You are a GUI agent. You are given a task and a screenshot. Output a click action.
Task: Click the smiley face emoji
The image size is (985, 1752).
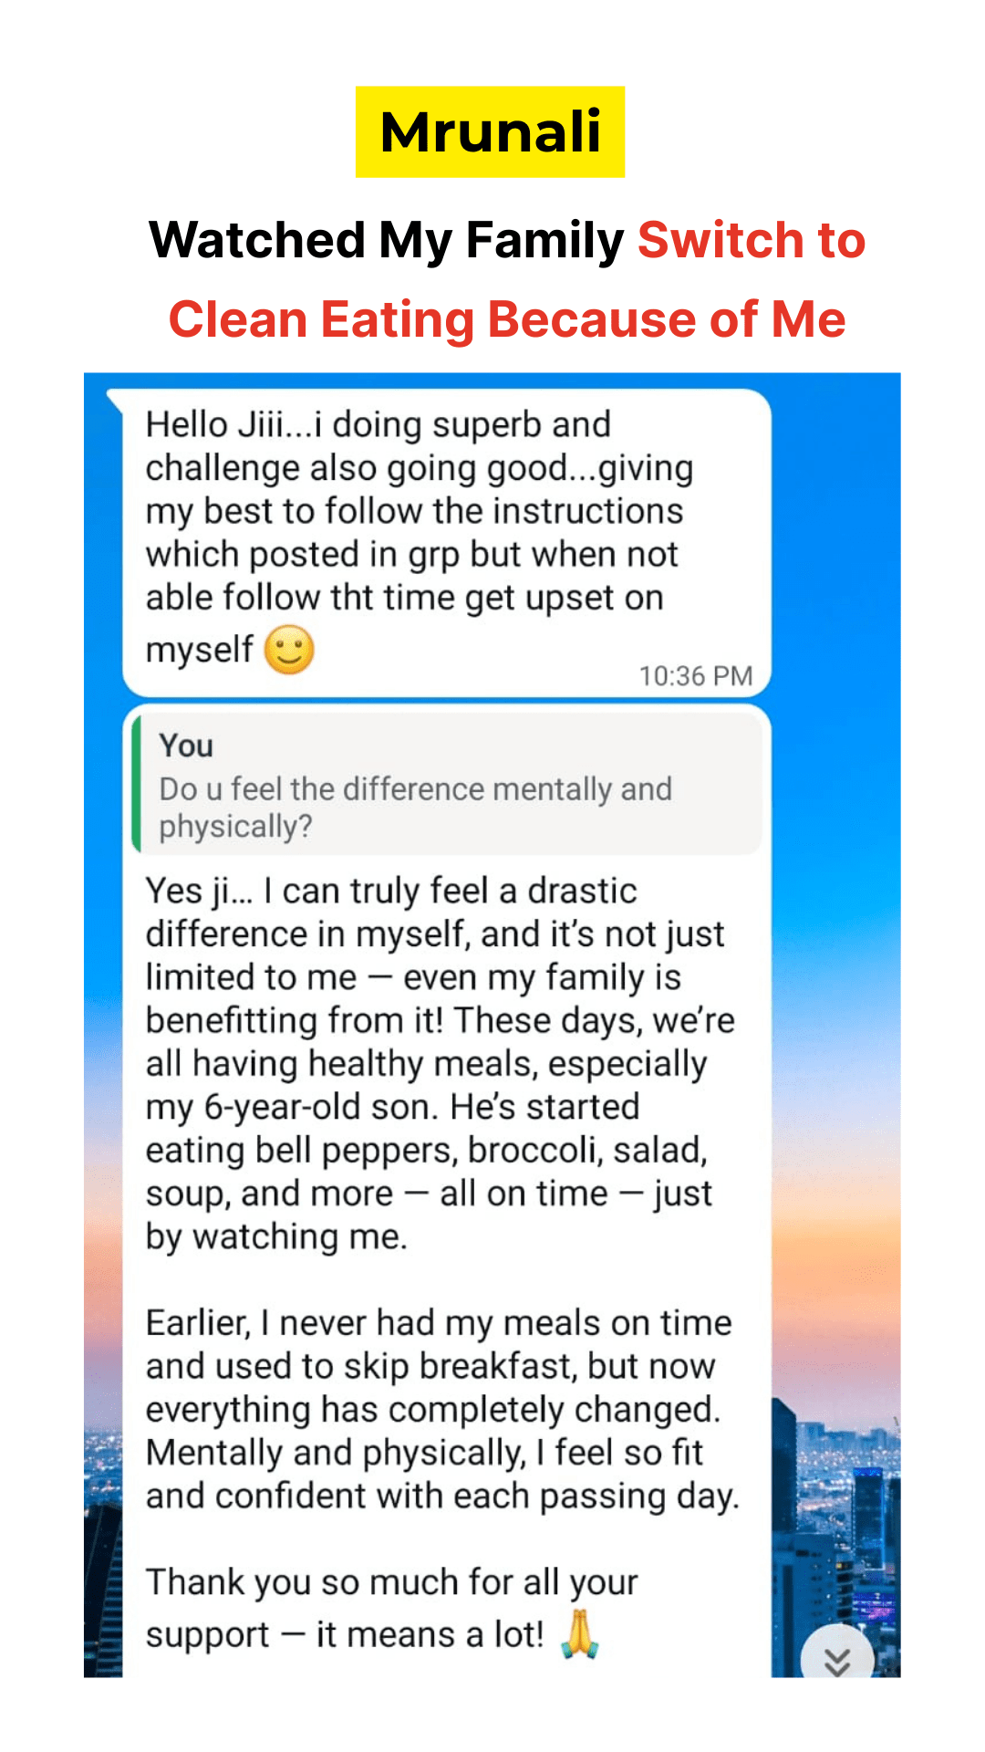click(x=289, y=650)
